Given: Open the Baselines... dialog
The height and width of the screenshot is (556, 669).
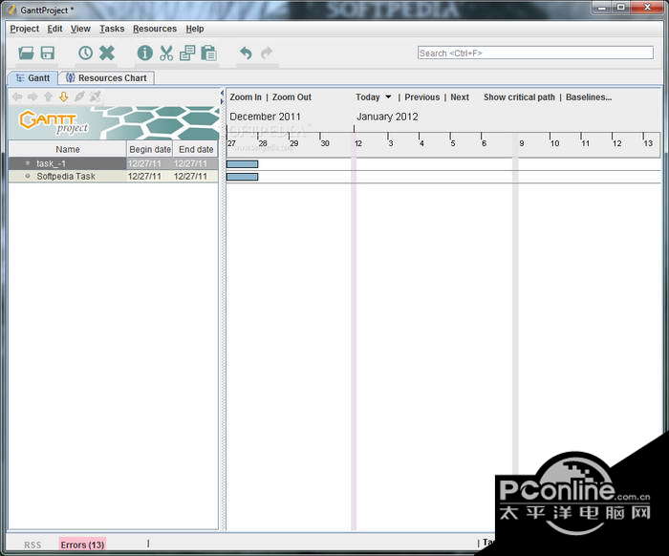Looking at the screenshot, I should coord(589,97).
